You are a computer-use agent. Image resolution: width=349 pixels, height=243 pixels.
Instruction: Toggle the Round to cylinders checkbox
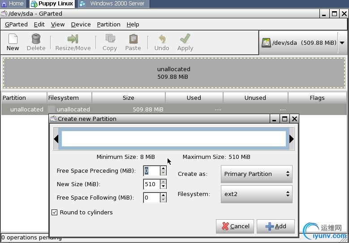[54, 212]
